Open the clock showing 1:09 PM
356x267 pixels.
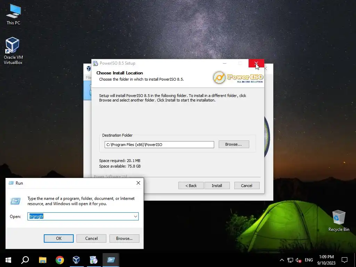(x=326, y=260)
